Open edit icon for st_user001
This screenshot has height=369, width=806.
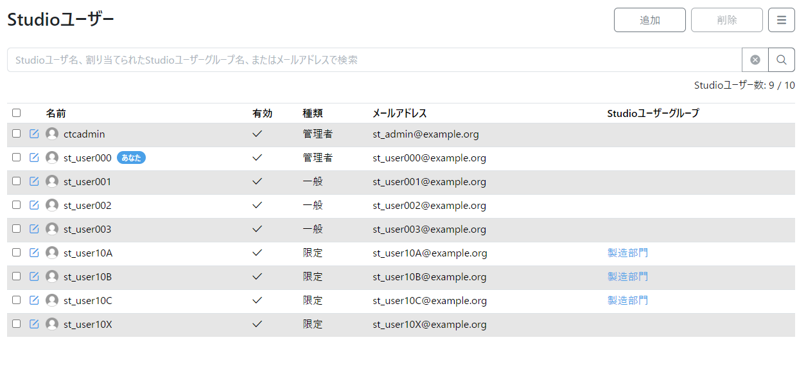(x=35, y=181)
